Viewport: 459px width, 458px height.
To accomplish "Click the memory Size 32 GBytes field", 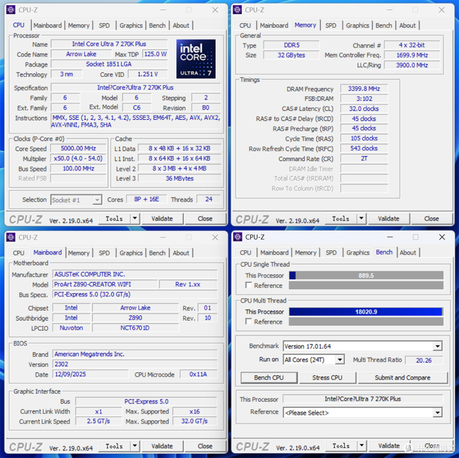I will tap(291, 55).
